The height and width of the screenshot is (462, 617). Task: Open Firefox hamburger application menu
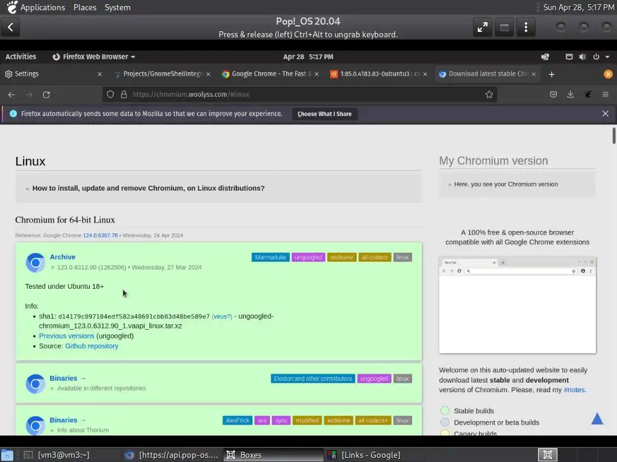(605, 94)
